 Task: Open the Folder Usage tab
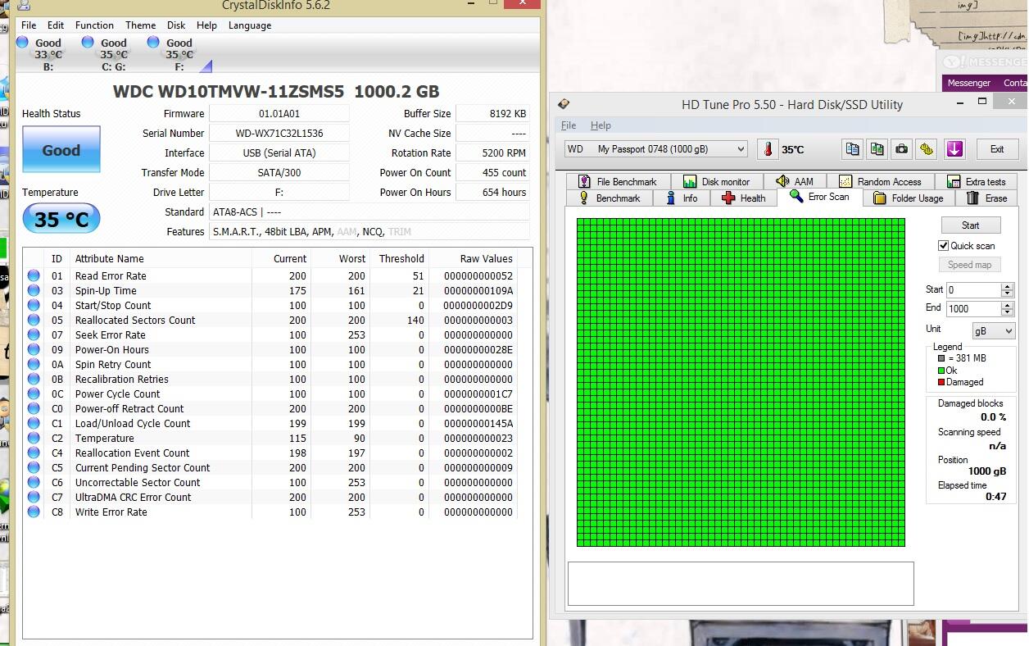[x=908, y=198]
